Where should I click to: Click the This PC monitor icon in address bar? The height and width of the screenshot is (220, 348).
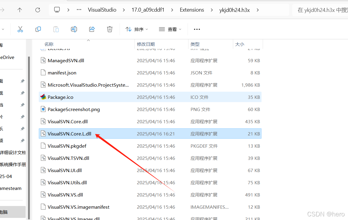(x=57, y=10)
